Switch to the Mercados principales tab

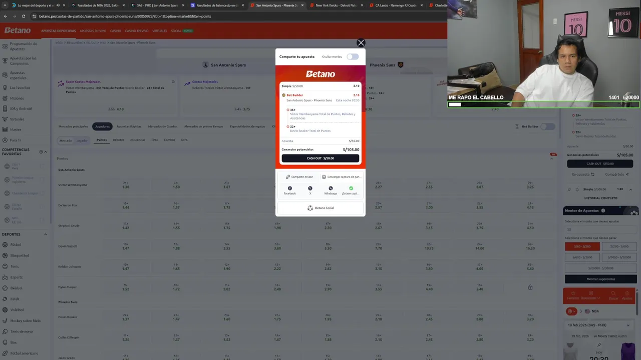73,126
